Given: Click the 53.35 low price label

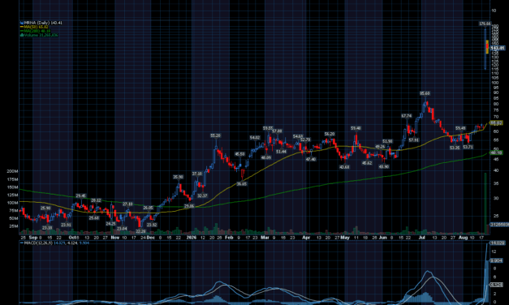Looking at the screenshot, I should [x=455, y=148].
